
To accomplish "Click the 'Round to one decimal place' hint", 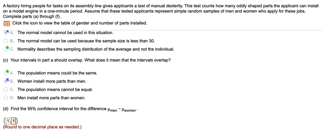I will click(x=42, y=127).
